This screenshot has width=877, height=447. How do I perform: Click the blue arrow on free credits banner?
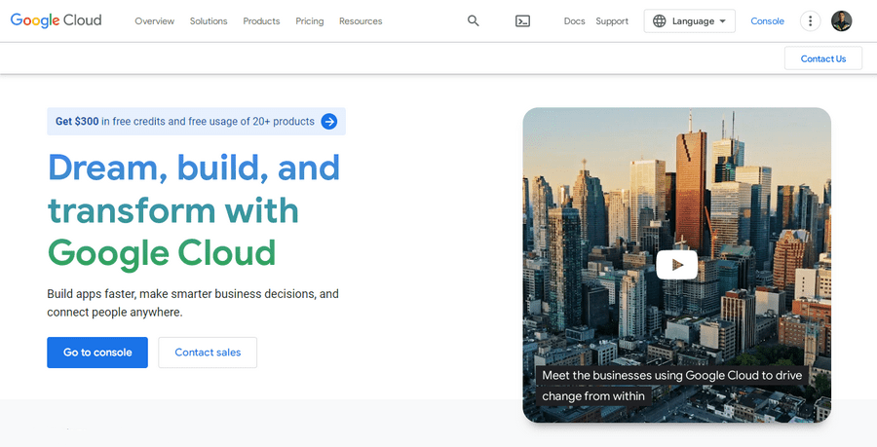pos(329,122)
